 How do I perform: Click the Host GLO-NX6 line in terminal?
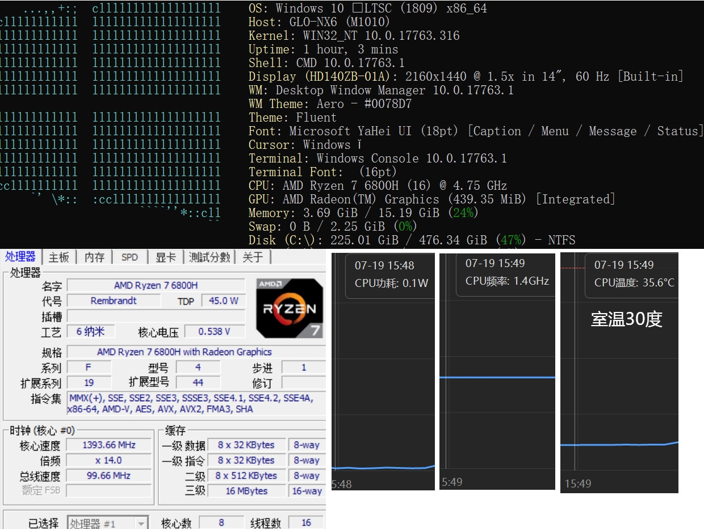(320, 22)
